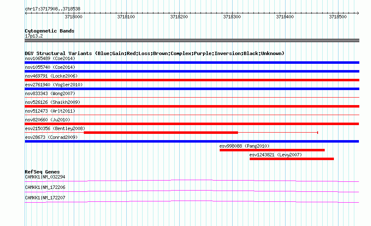Click the end tick marker of esv2150356
The height and width of the screenshot is (226, 371).
pos(318,133)
